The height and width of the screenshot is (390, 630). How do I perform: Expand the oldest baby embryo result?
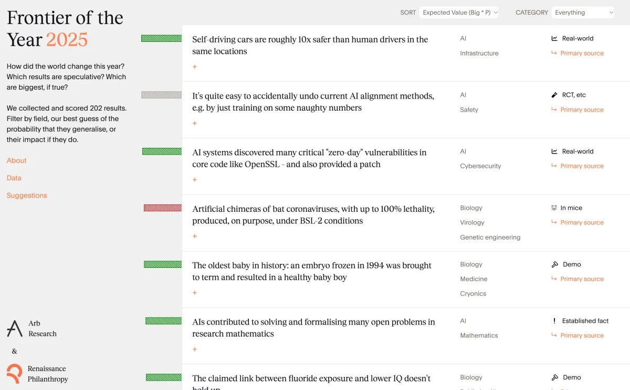(195, 292)
